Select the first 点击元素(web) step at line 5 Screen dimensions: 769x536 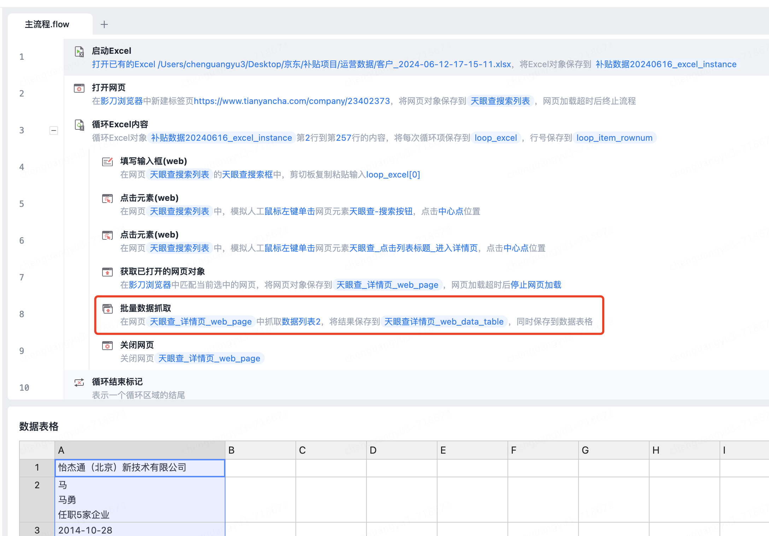pos(149,198)
